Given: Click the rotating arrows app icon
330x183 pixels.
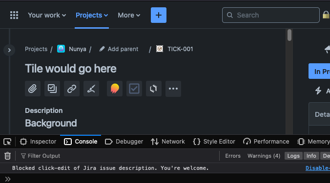Looking at the screenshot, I should 154,89.
